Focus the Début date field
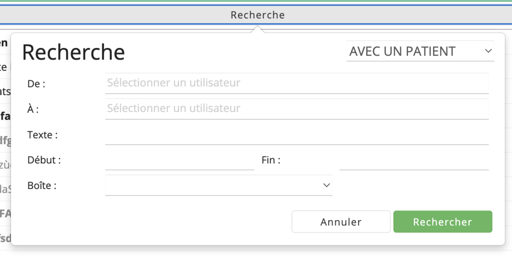Screen dimensions: 512x257 179,160
